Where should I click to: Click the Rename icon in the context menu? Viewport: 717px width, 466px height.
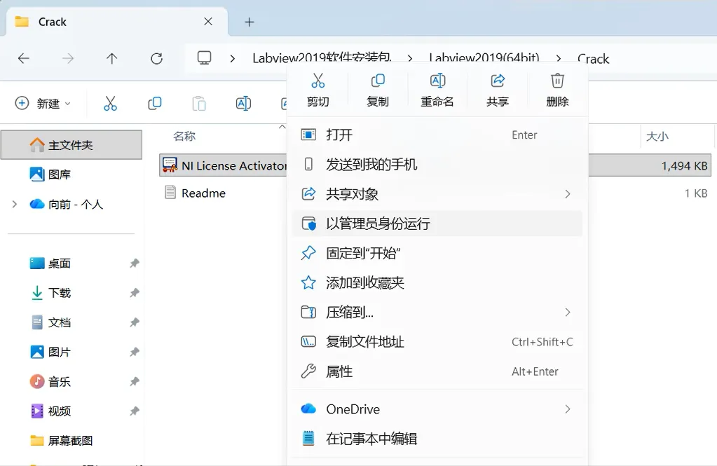click(x=437, y=81)
